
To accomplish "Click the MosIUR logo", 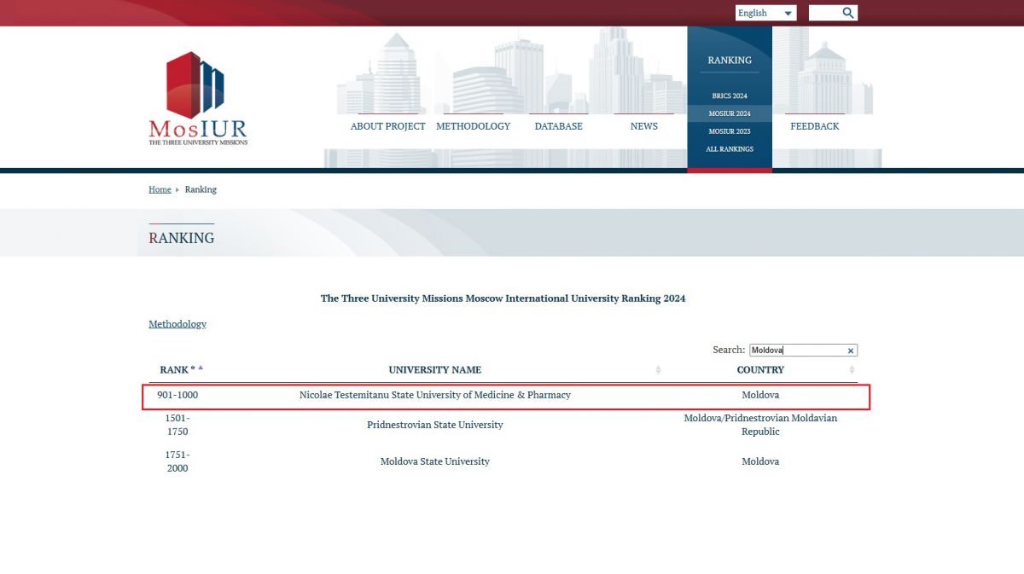I will click(198, 98).
